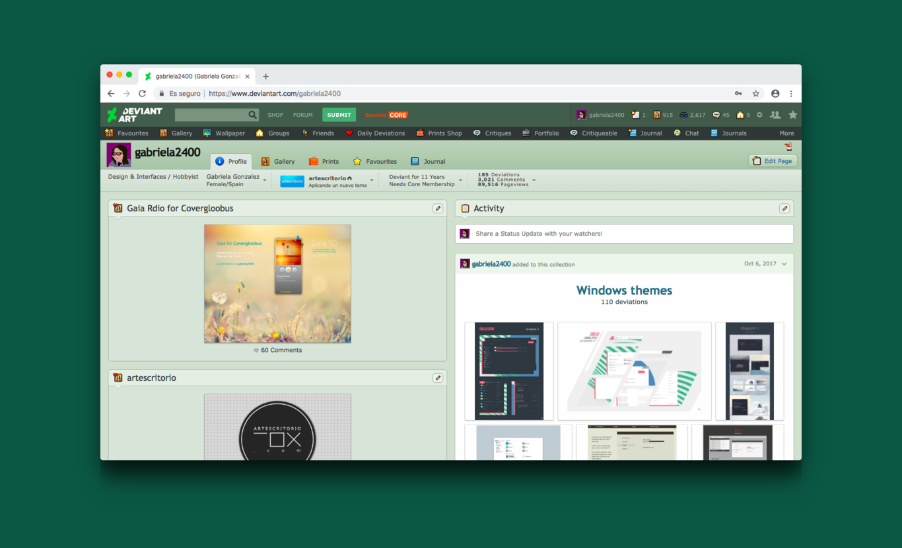
Task: Open the DeviantArt logo home link
Action: 135,115
